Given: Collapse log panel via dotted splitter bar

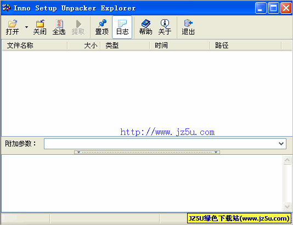Looking at the screenshot, I should pyautogui.click(x=147, y=152).
